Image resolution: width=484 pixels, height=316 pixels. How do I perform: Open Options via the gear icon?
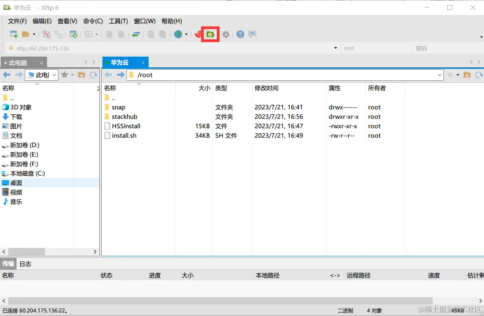click(x=225, y=34)
